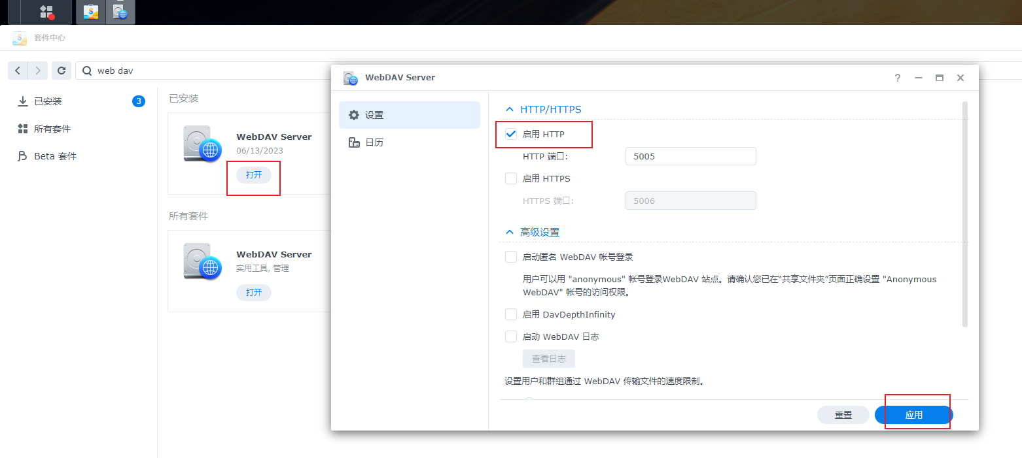Screen dimensions: 1022x458
Task: Switch to Package Center taskbar icon
Action: [91, 12]
